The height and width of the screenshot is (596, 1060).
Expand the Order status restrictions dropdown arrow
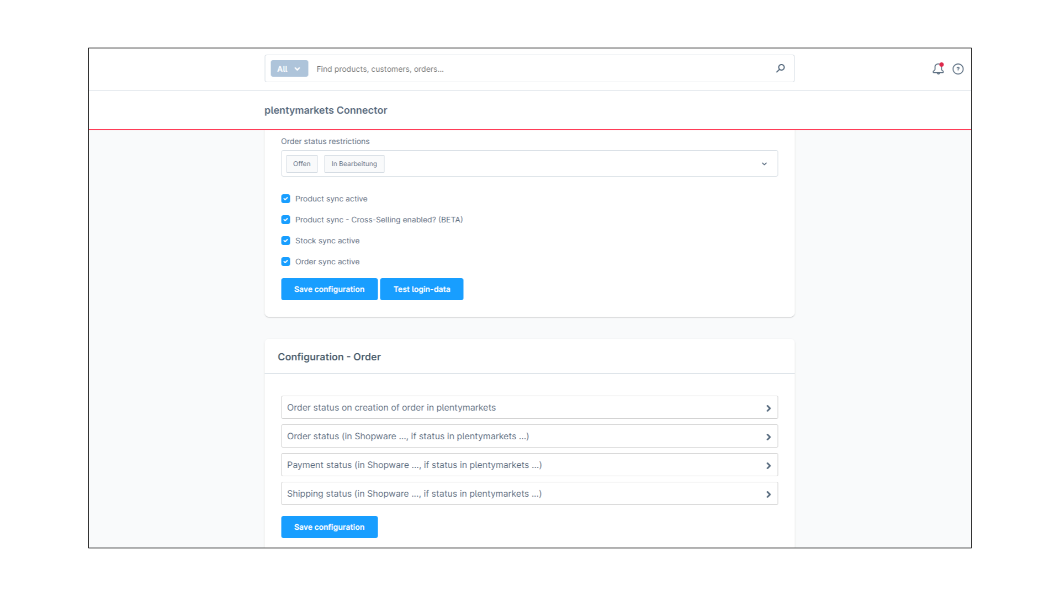click(764, 164)
